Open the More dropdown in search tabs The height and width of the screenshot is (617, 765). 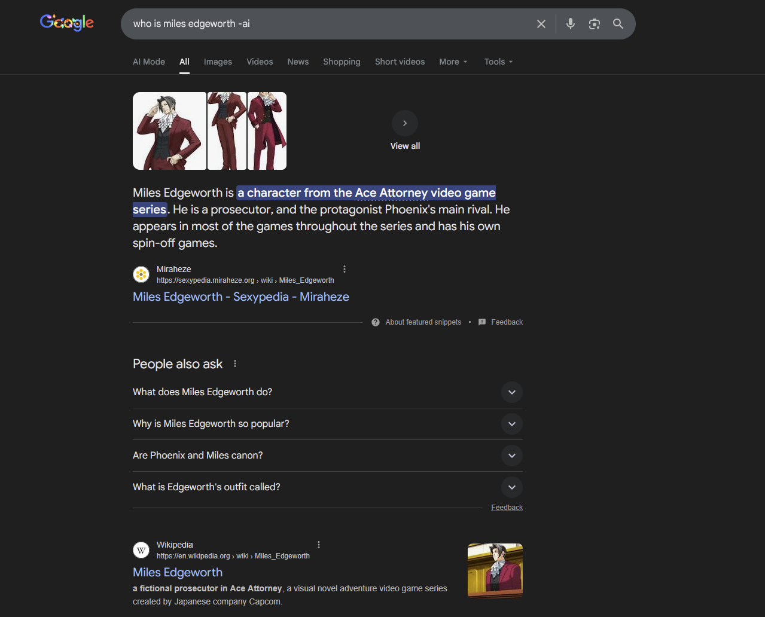pos(453,62)
